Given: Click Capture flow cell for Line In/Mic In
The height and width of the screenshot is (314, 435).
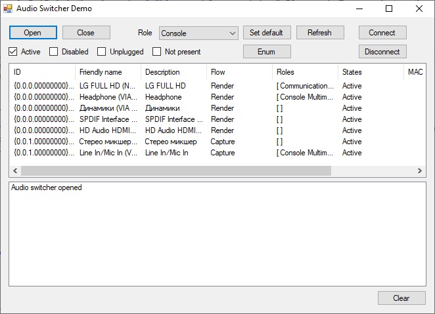Looking at the screenshot, I should [x=223, y=153].
